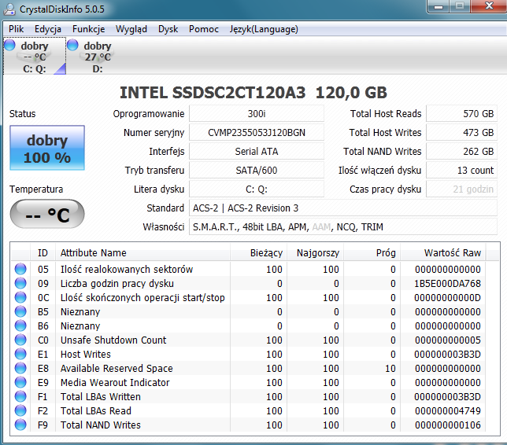The height and width of the screenshot is (445, 507).
Task: Close the CrystalDiskInfo window
Action: click(489, 6)
